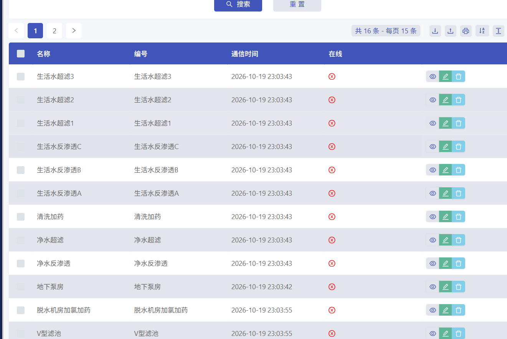Toggle the select-all checkbox in header
The image size is (507, 339).
pyautogui.click(x=21, y=54)
